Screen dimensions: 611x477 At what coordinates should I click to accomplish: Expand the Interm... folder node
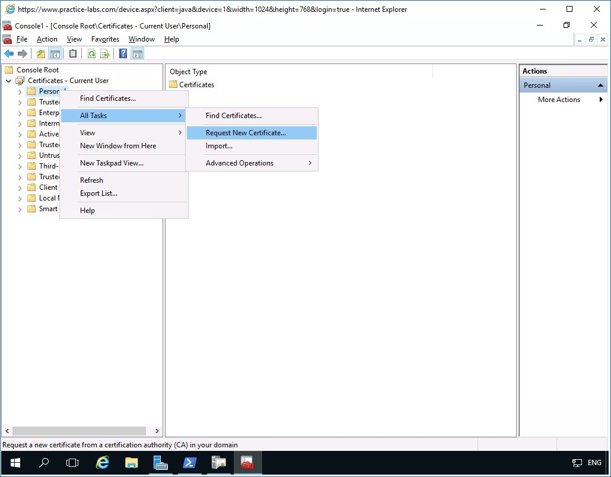click(20, 124)
